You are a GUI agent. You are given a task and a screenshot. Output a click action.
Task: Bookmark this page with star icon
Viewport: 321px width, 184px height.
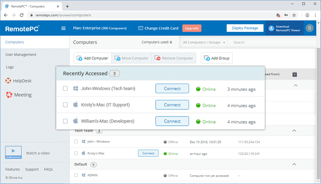coord(294,15)
